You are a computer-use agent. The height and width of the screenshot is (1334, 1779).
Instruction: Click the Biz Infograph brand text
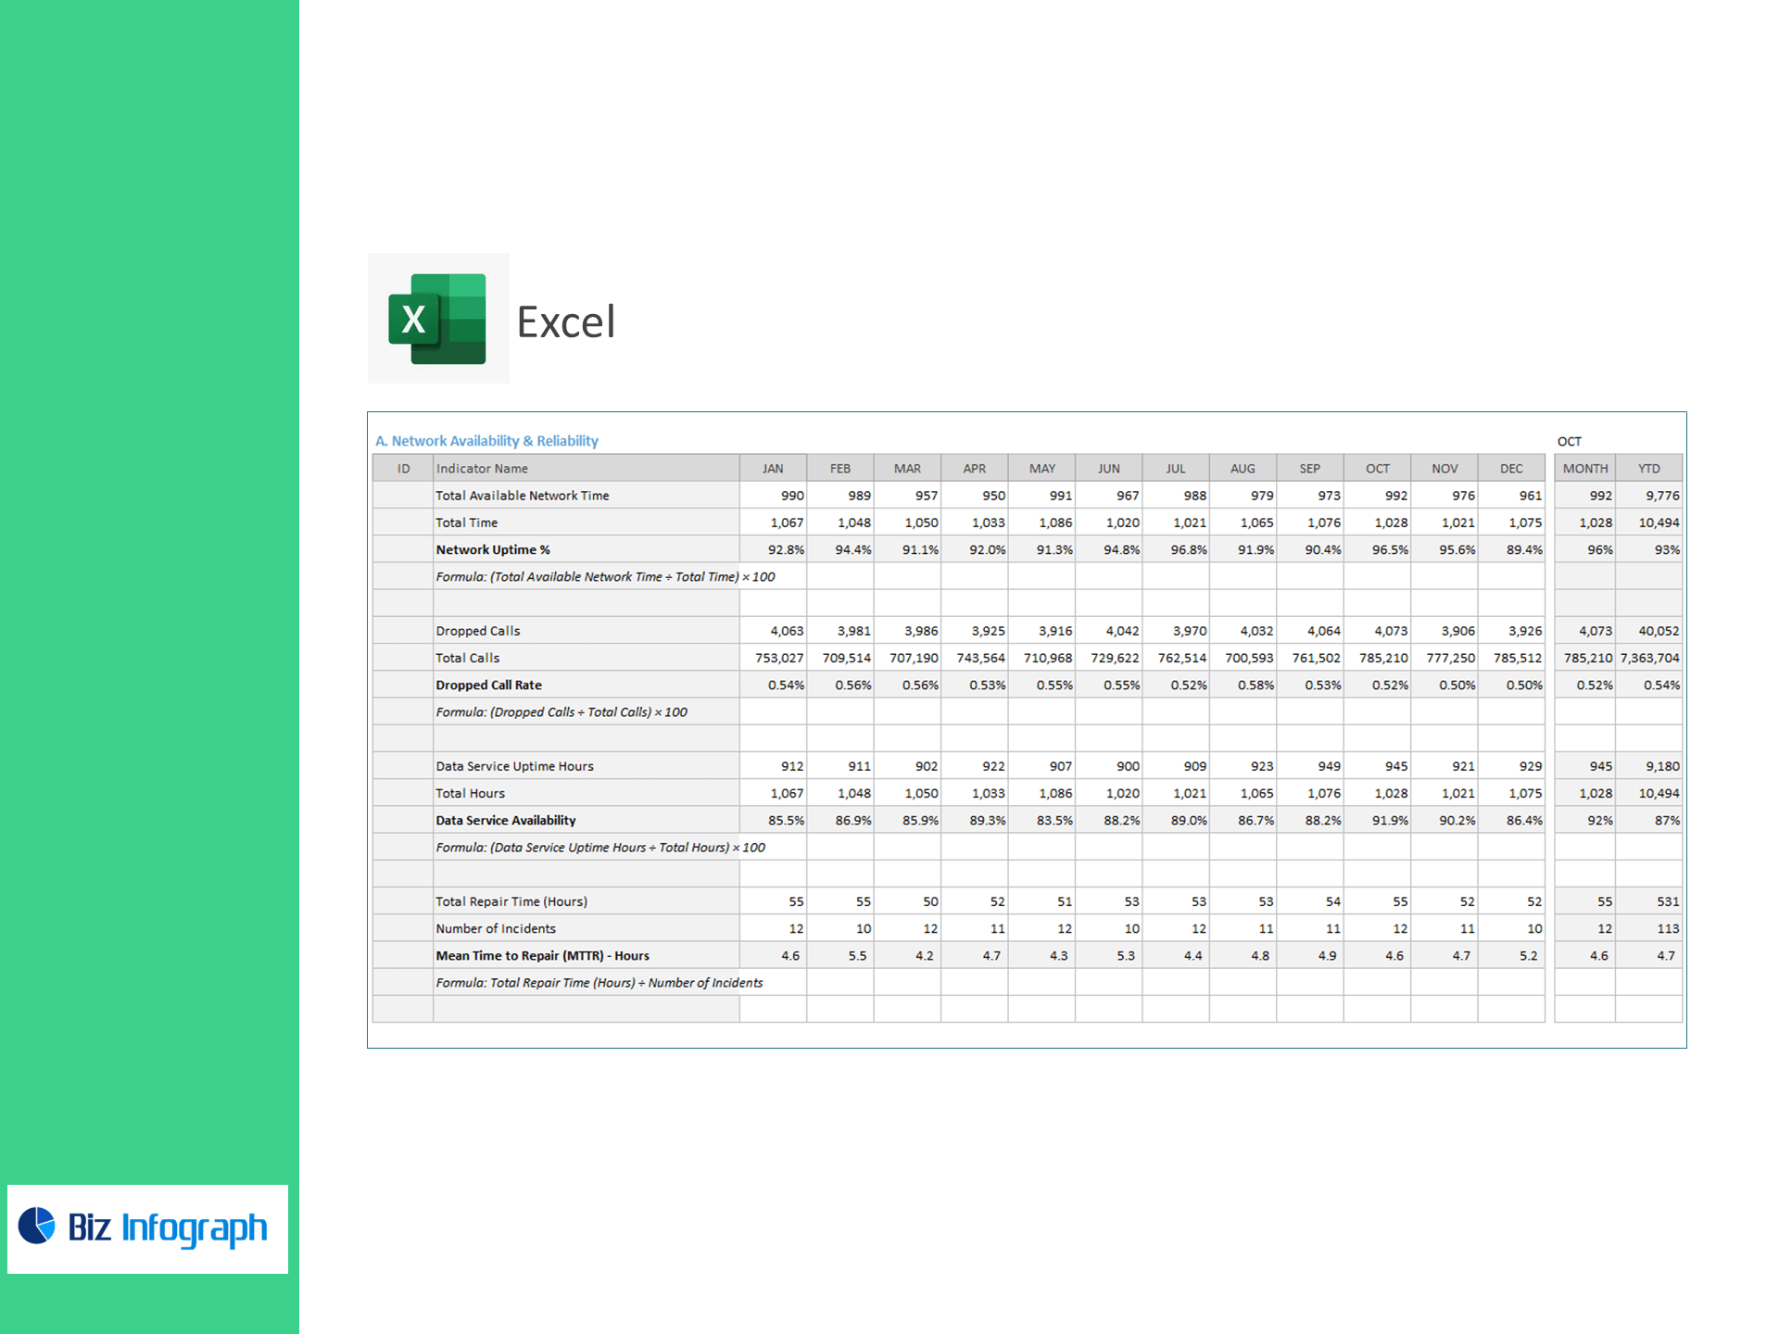click(x=168, y=1227)
